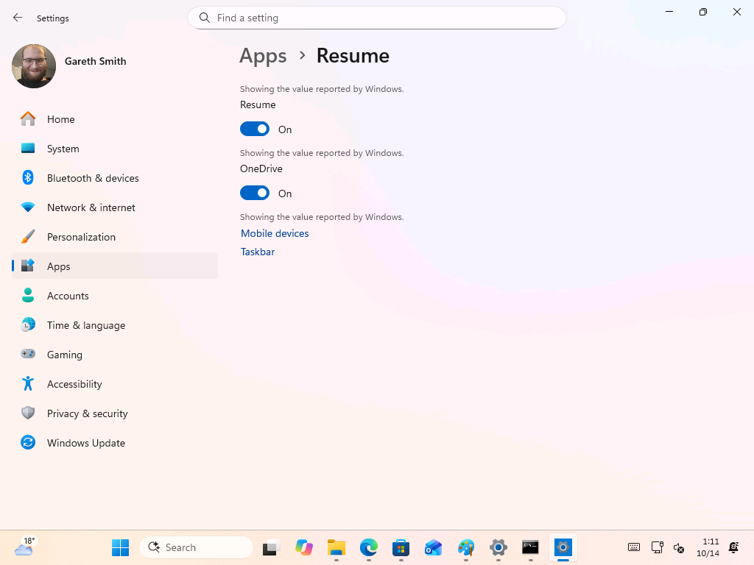Open the Gareth Smith profile picture
Image resolution: width=754 pixels, height=565 pixels.
pos(34,65)
